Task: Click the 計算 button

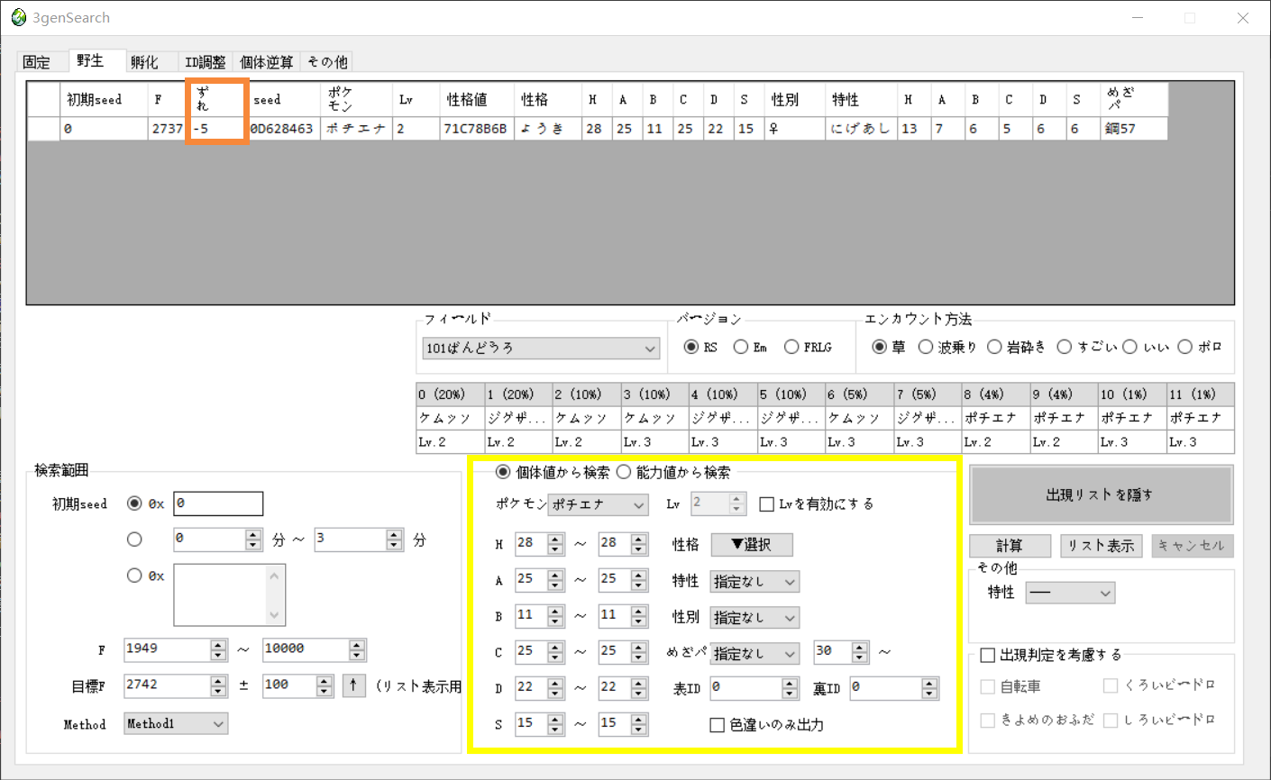Action: (x=1010, y=546)
